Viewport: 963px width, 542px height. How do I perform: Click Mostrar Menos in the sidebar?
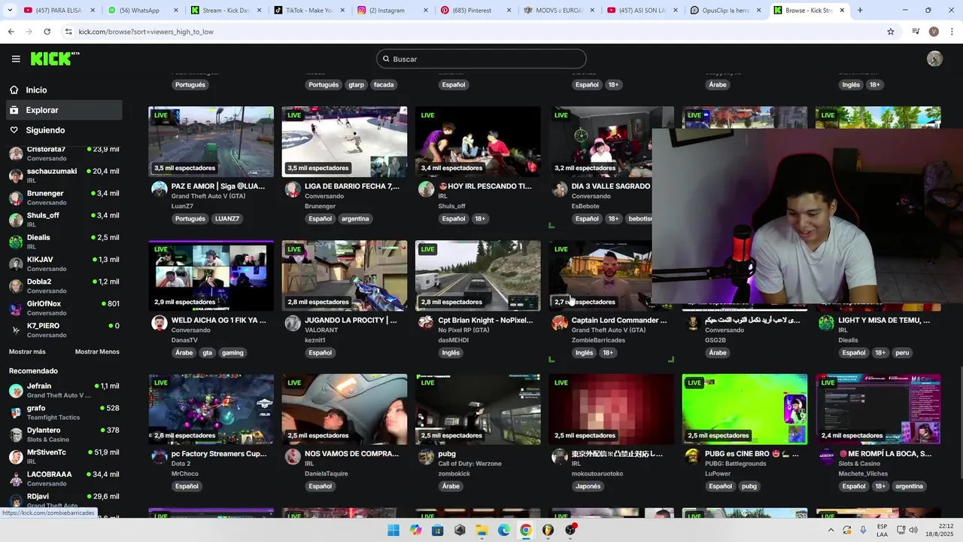(97, 352)
